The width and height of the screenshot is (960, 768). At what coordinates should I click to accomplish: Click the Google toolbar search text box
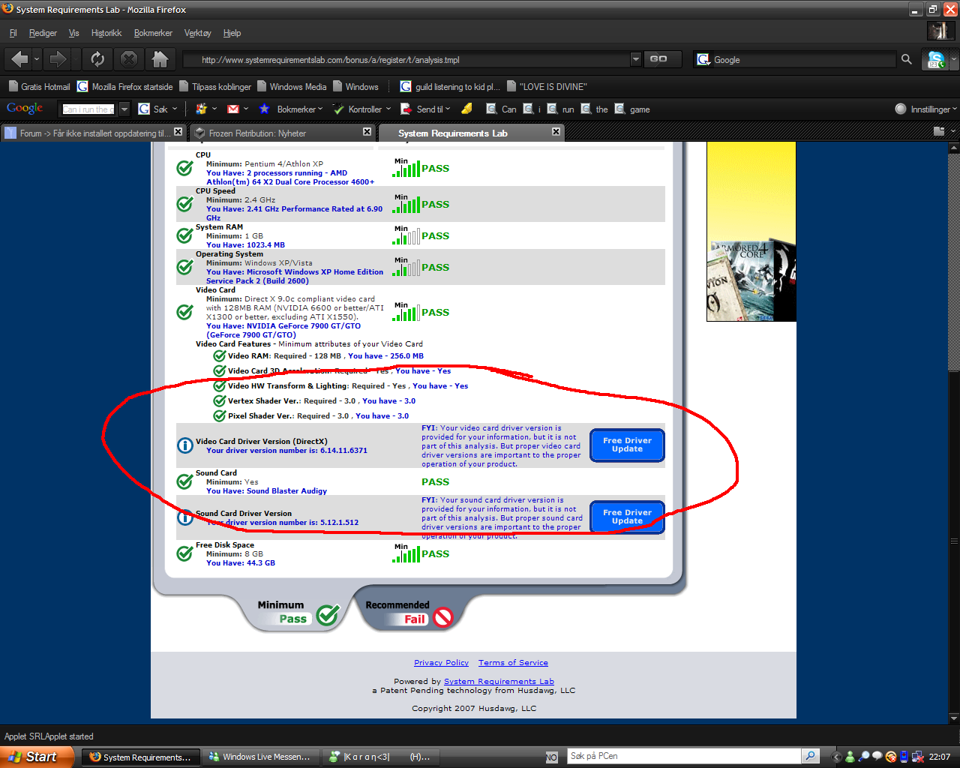tap(88, 109)
